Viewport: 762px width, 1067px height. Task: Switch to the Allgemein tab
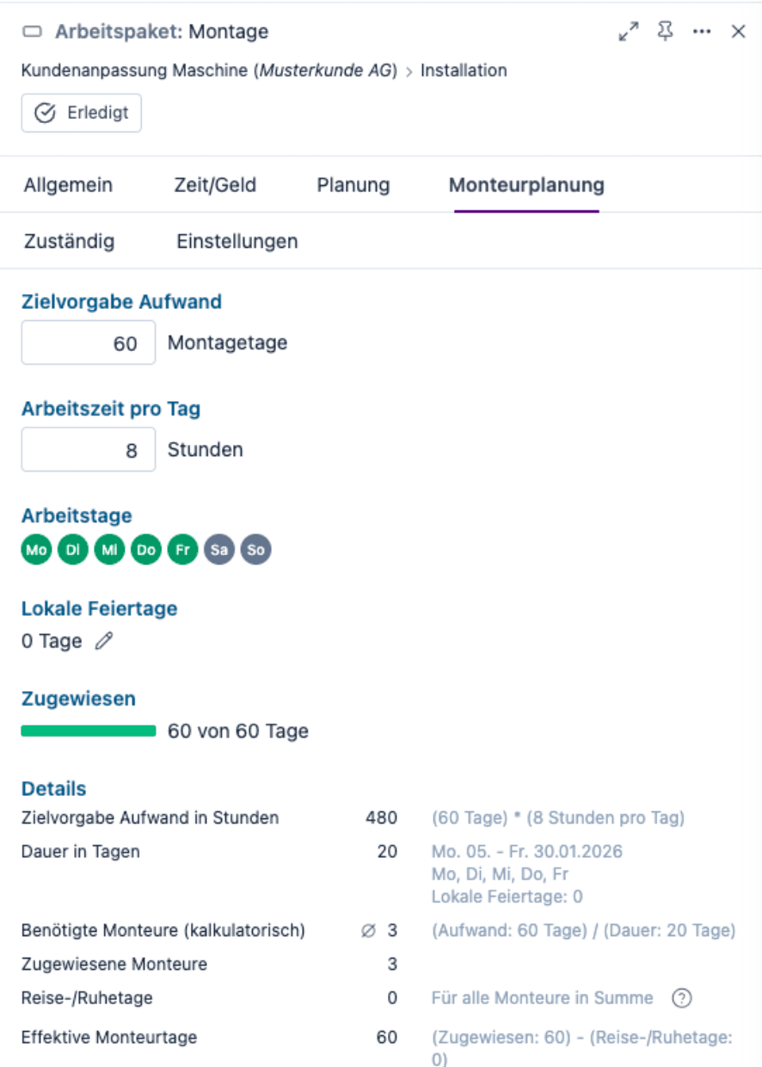coord(68,185)
